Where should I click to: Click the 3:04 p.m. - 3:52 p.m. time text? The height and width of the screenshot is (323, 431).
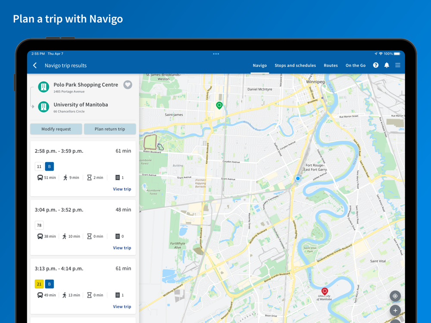(x=59, y=210)
